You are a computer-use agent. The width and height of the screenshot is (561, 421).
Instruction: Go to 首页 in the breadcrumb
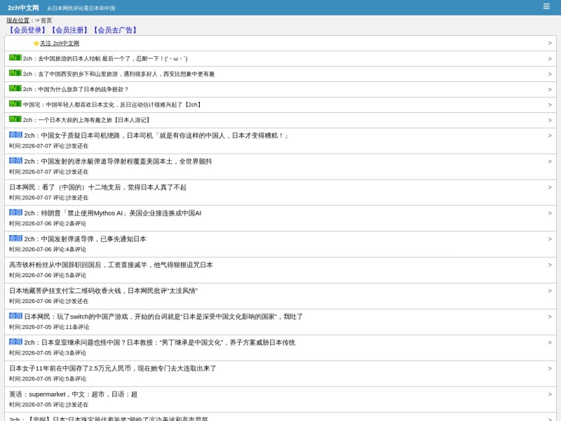[x=46, y=20]
